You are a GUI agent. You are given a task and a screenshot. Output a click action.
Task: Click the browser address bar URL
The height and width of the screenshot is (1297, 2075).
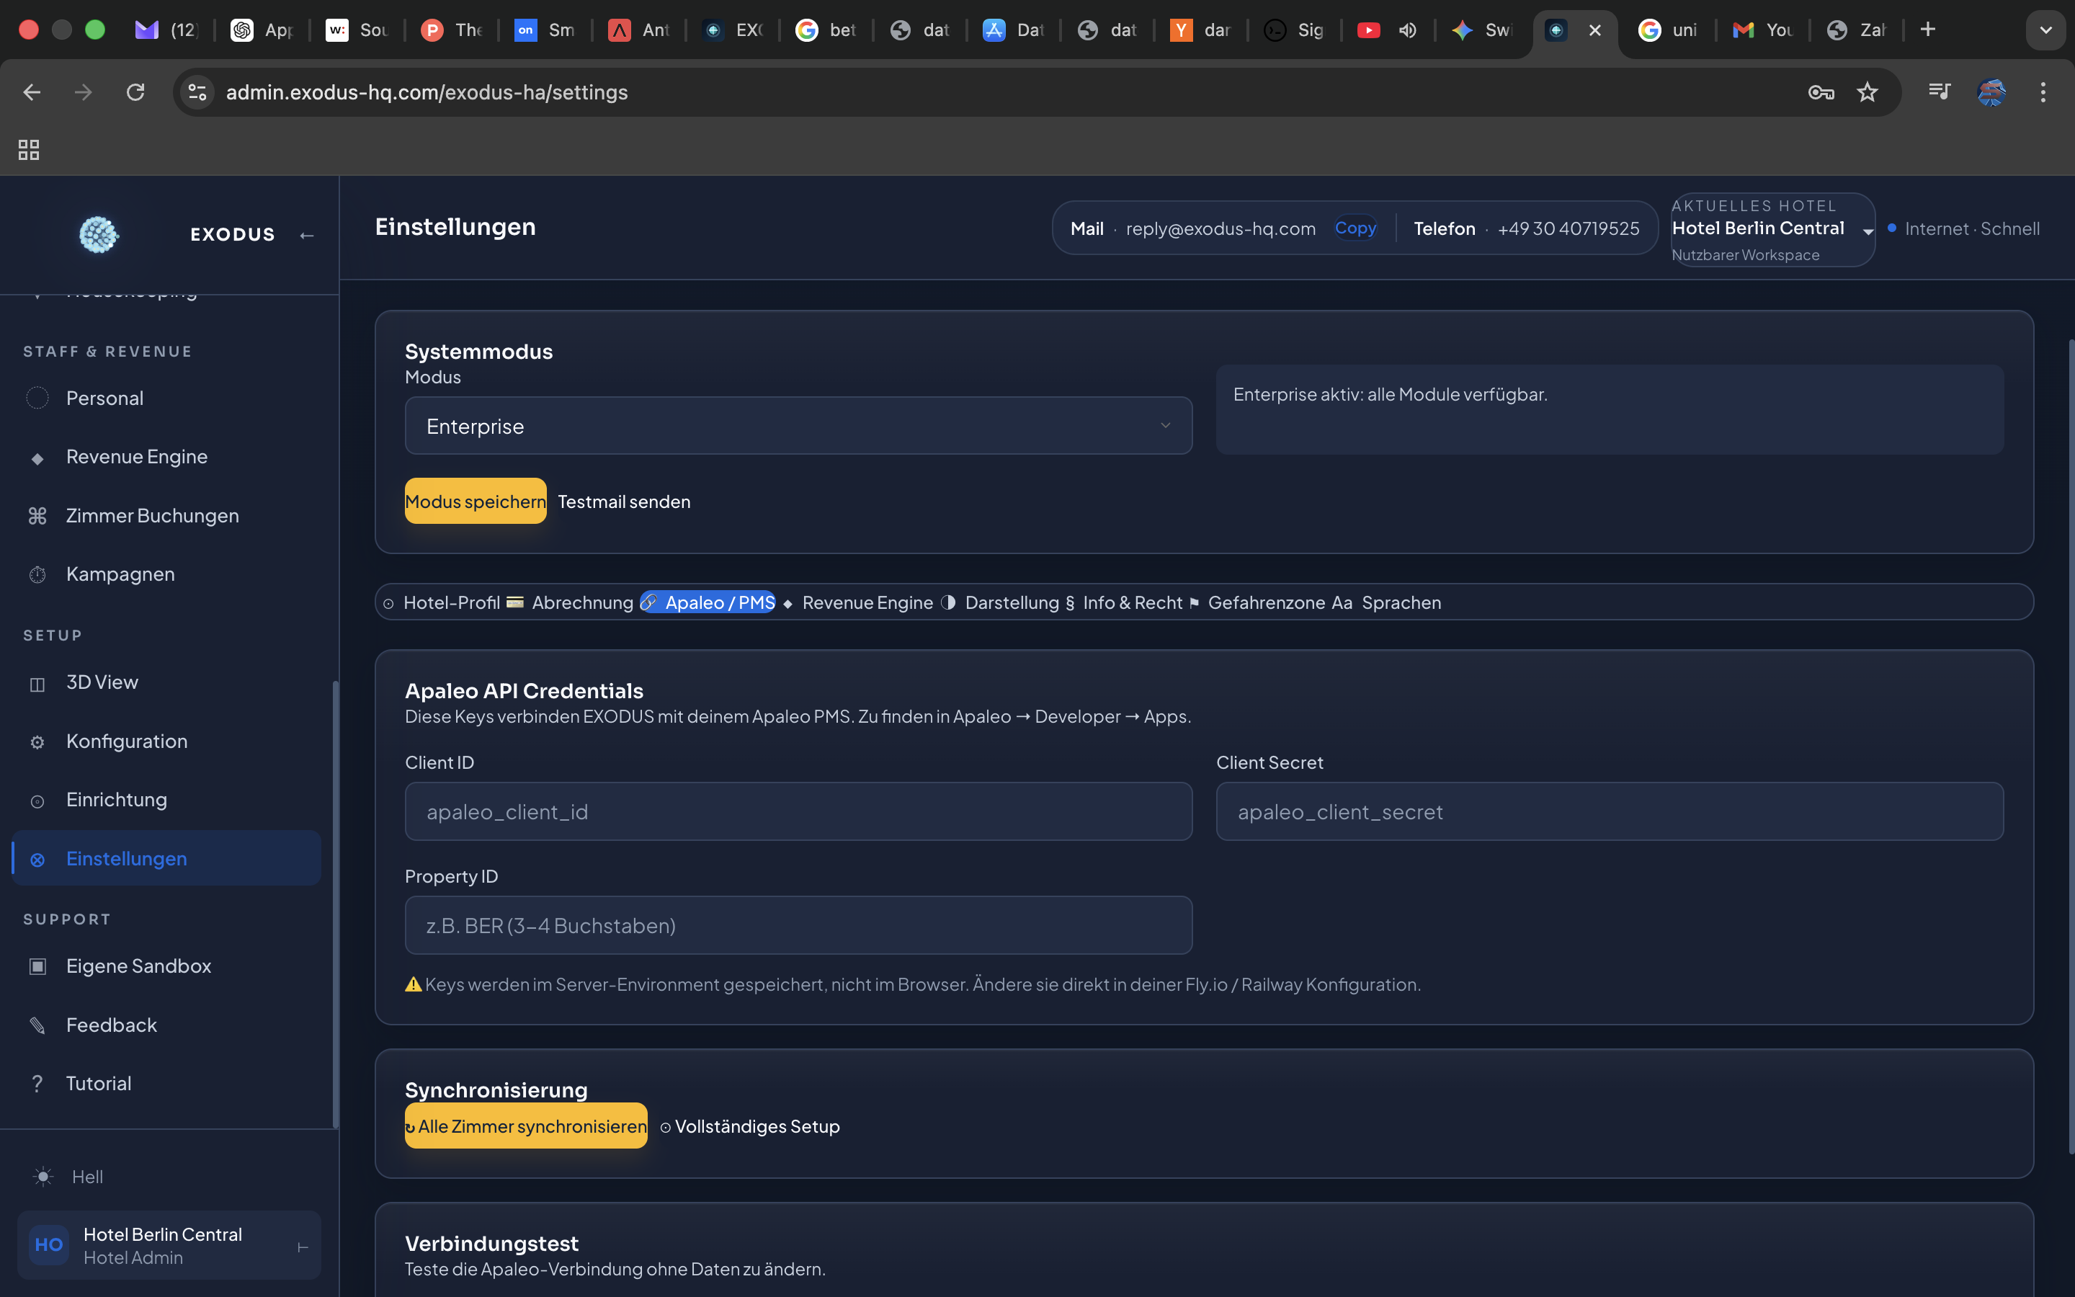[x=426, y=92]
